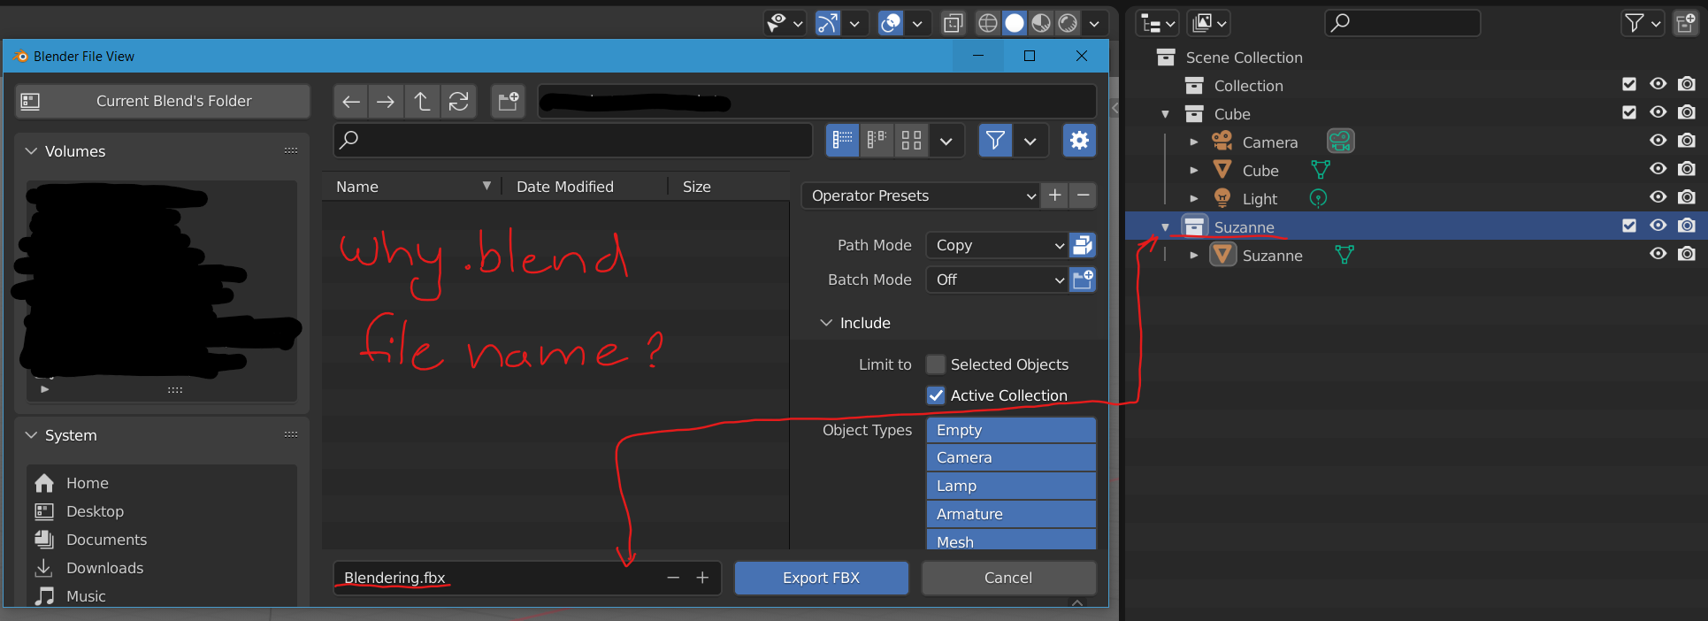Select rendered viewport shading
Image resolution: width=1708 pixels, height=621 pixels.
(x=1068, y=23)
